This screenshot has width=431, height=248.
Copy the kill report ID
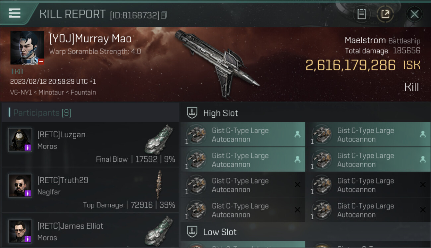click(164, 15)
